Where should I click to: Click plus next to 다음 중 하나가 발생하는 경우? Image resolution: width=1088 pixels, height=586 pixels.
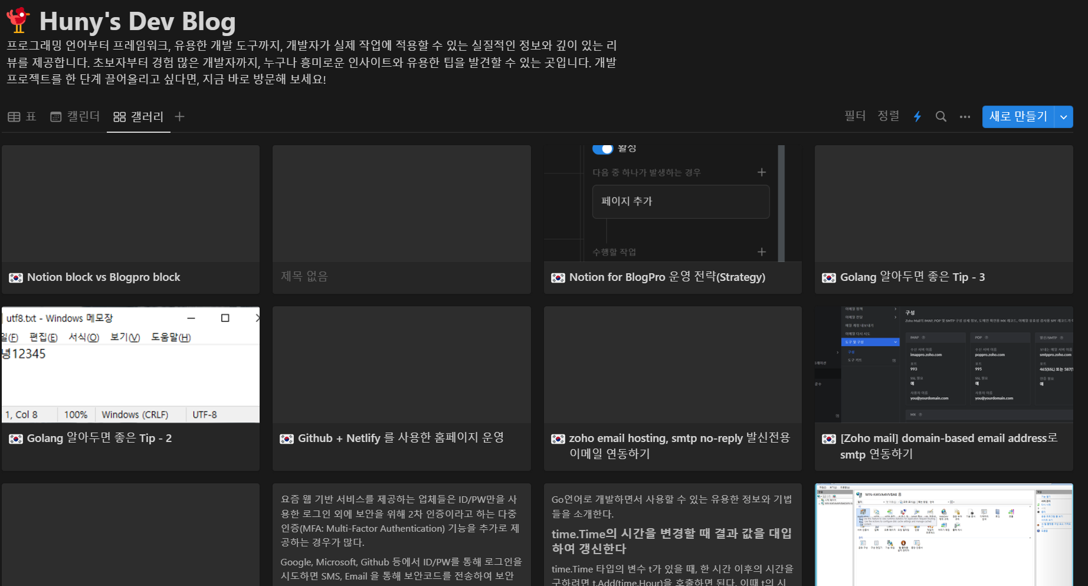(762, 172)
